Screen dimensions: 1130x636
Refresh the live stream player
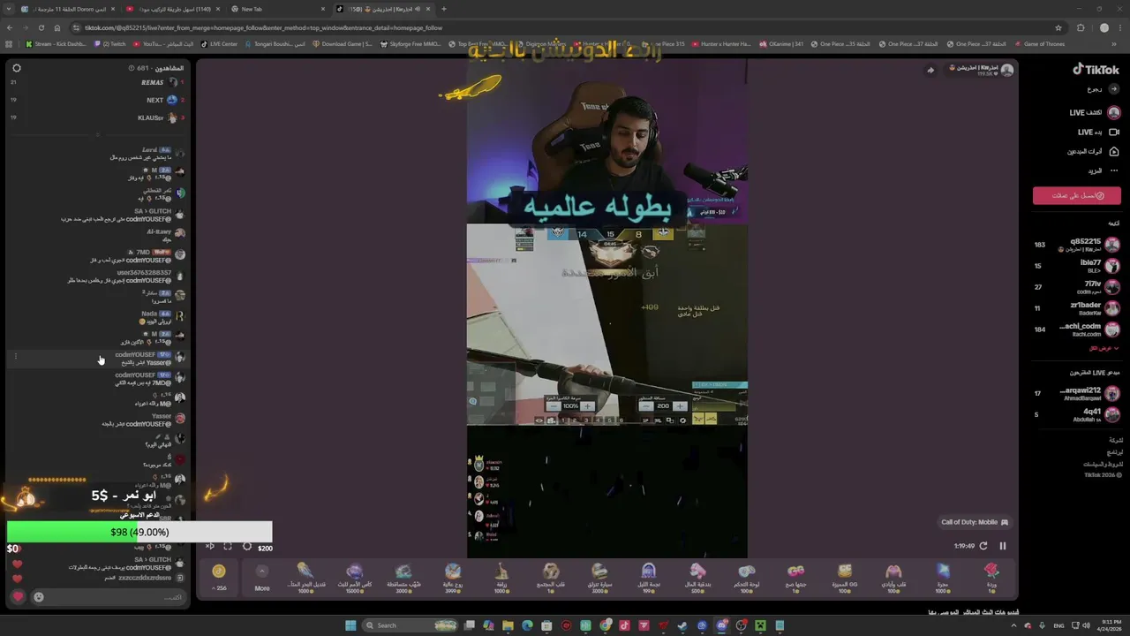pos(983,546)
